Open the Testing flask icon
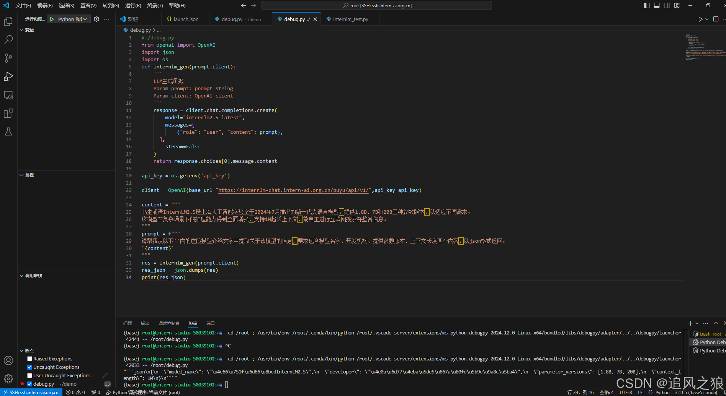 8,131
